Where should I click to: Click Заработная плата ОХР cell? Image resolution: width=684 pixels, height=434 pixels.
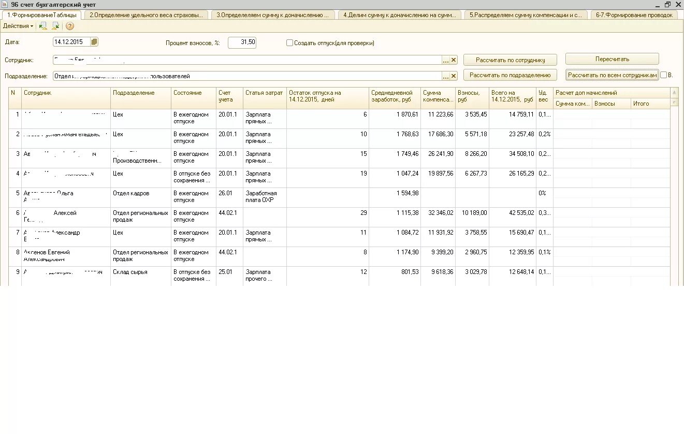click(265, 197)
